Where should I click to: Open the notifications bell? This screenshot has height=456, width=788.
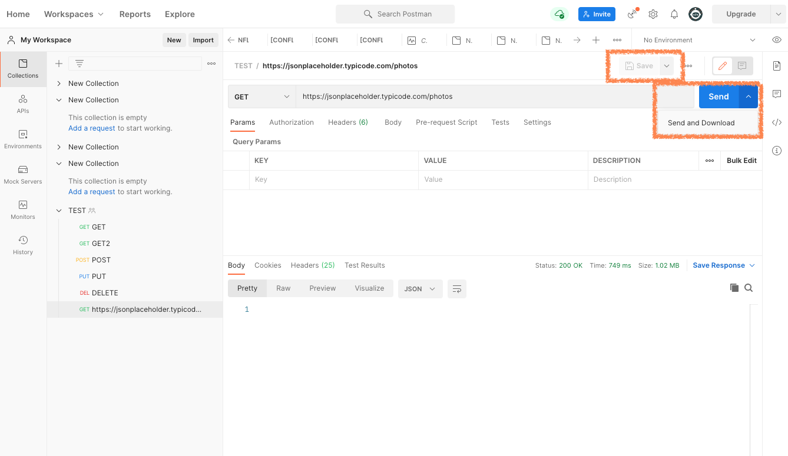point(674,14)
